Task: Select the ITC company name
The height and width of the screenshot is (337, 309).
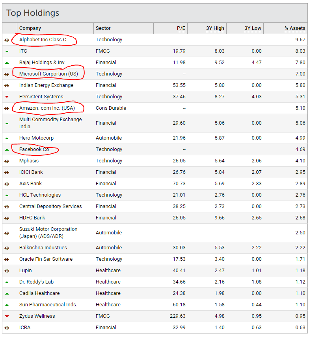Action: 23,51
